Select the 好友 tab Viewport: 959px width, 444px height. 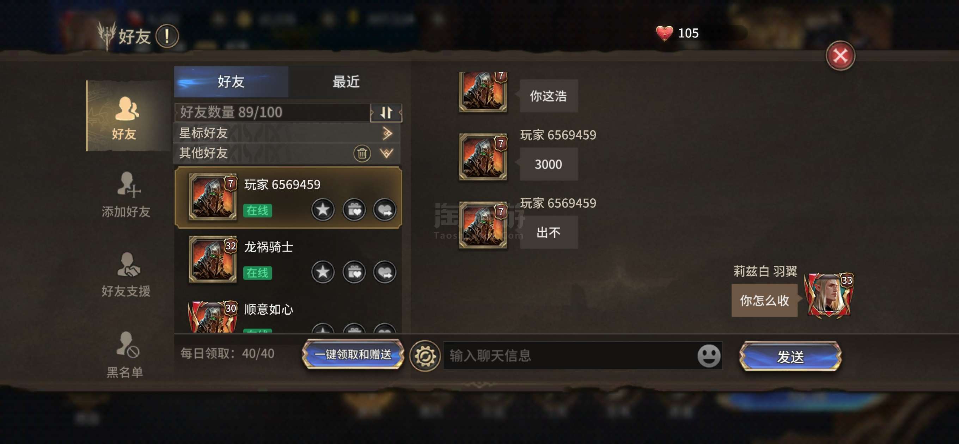231,81
